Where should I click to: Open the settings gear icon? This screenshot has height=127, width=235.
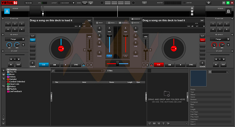tap(209, 3)
